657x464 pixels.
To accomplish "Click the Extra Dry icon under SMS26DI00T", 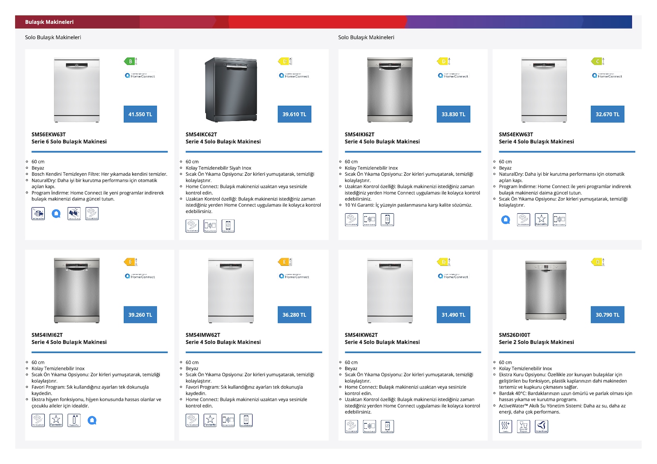I will click(x=505, y=427).
